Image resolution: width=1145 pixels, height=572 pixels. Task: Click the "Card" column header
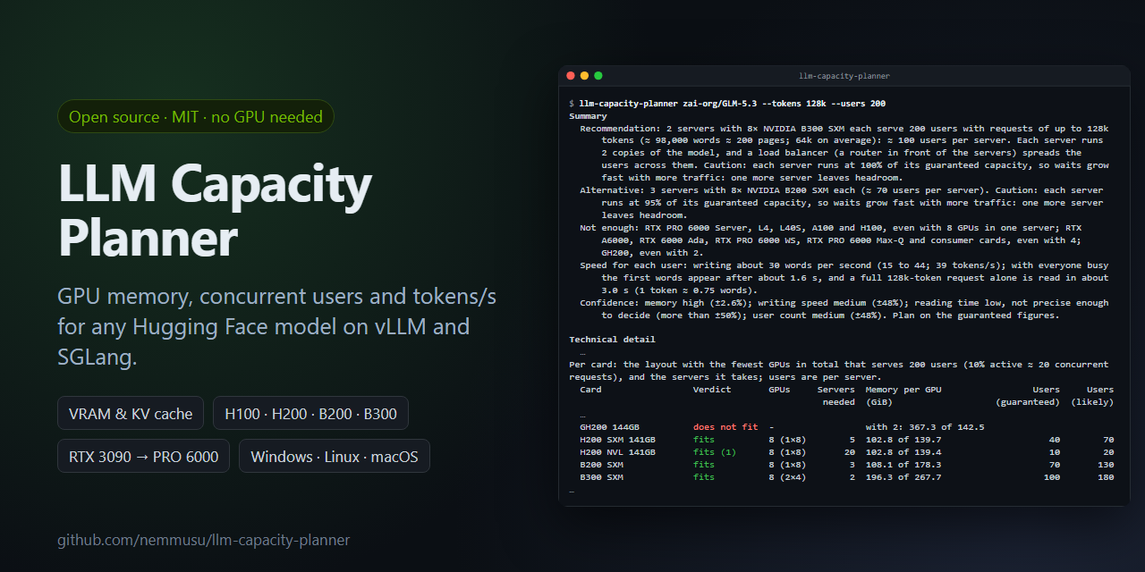pos(590,390)
